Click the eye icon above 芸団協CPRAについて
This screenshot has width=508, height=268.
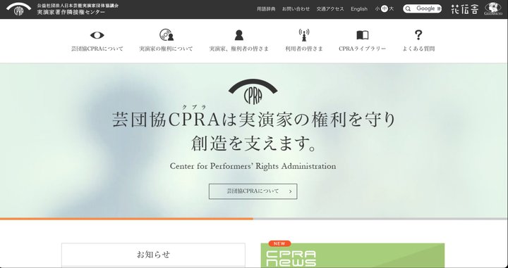(x=97, y=35)
